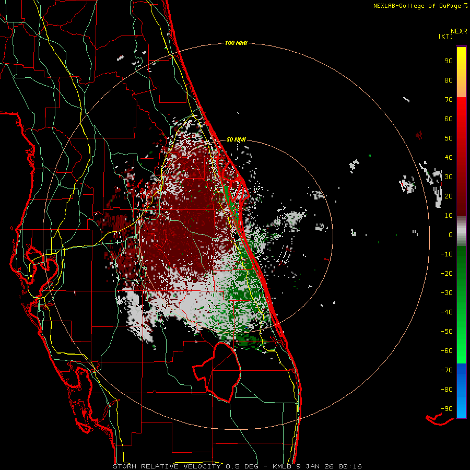This screenshot has width=470, height=470.
Task: Click the 40 value on velocity scale
Action: (449, 157)
